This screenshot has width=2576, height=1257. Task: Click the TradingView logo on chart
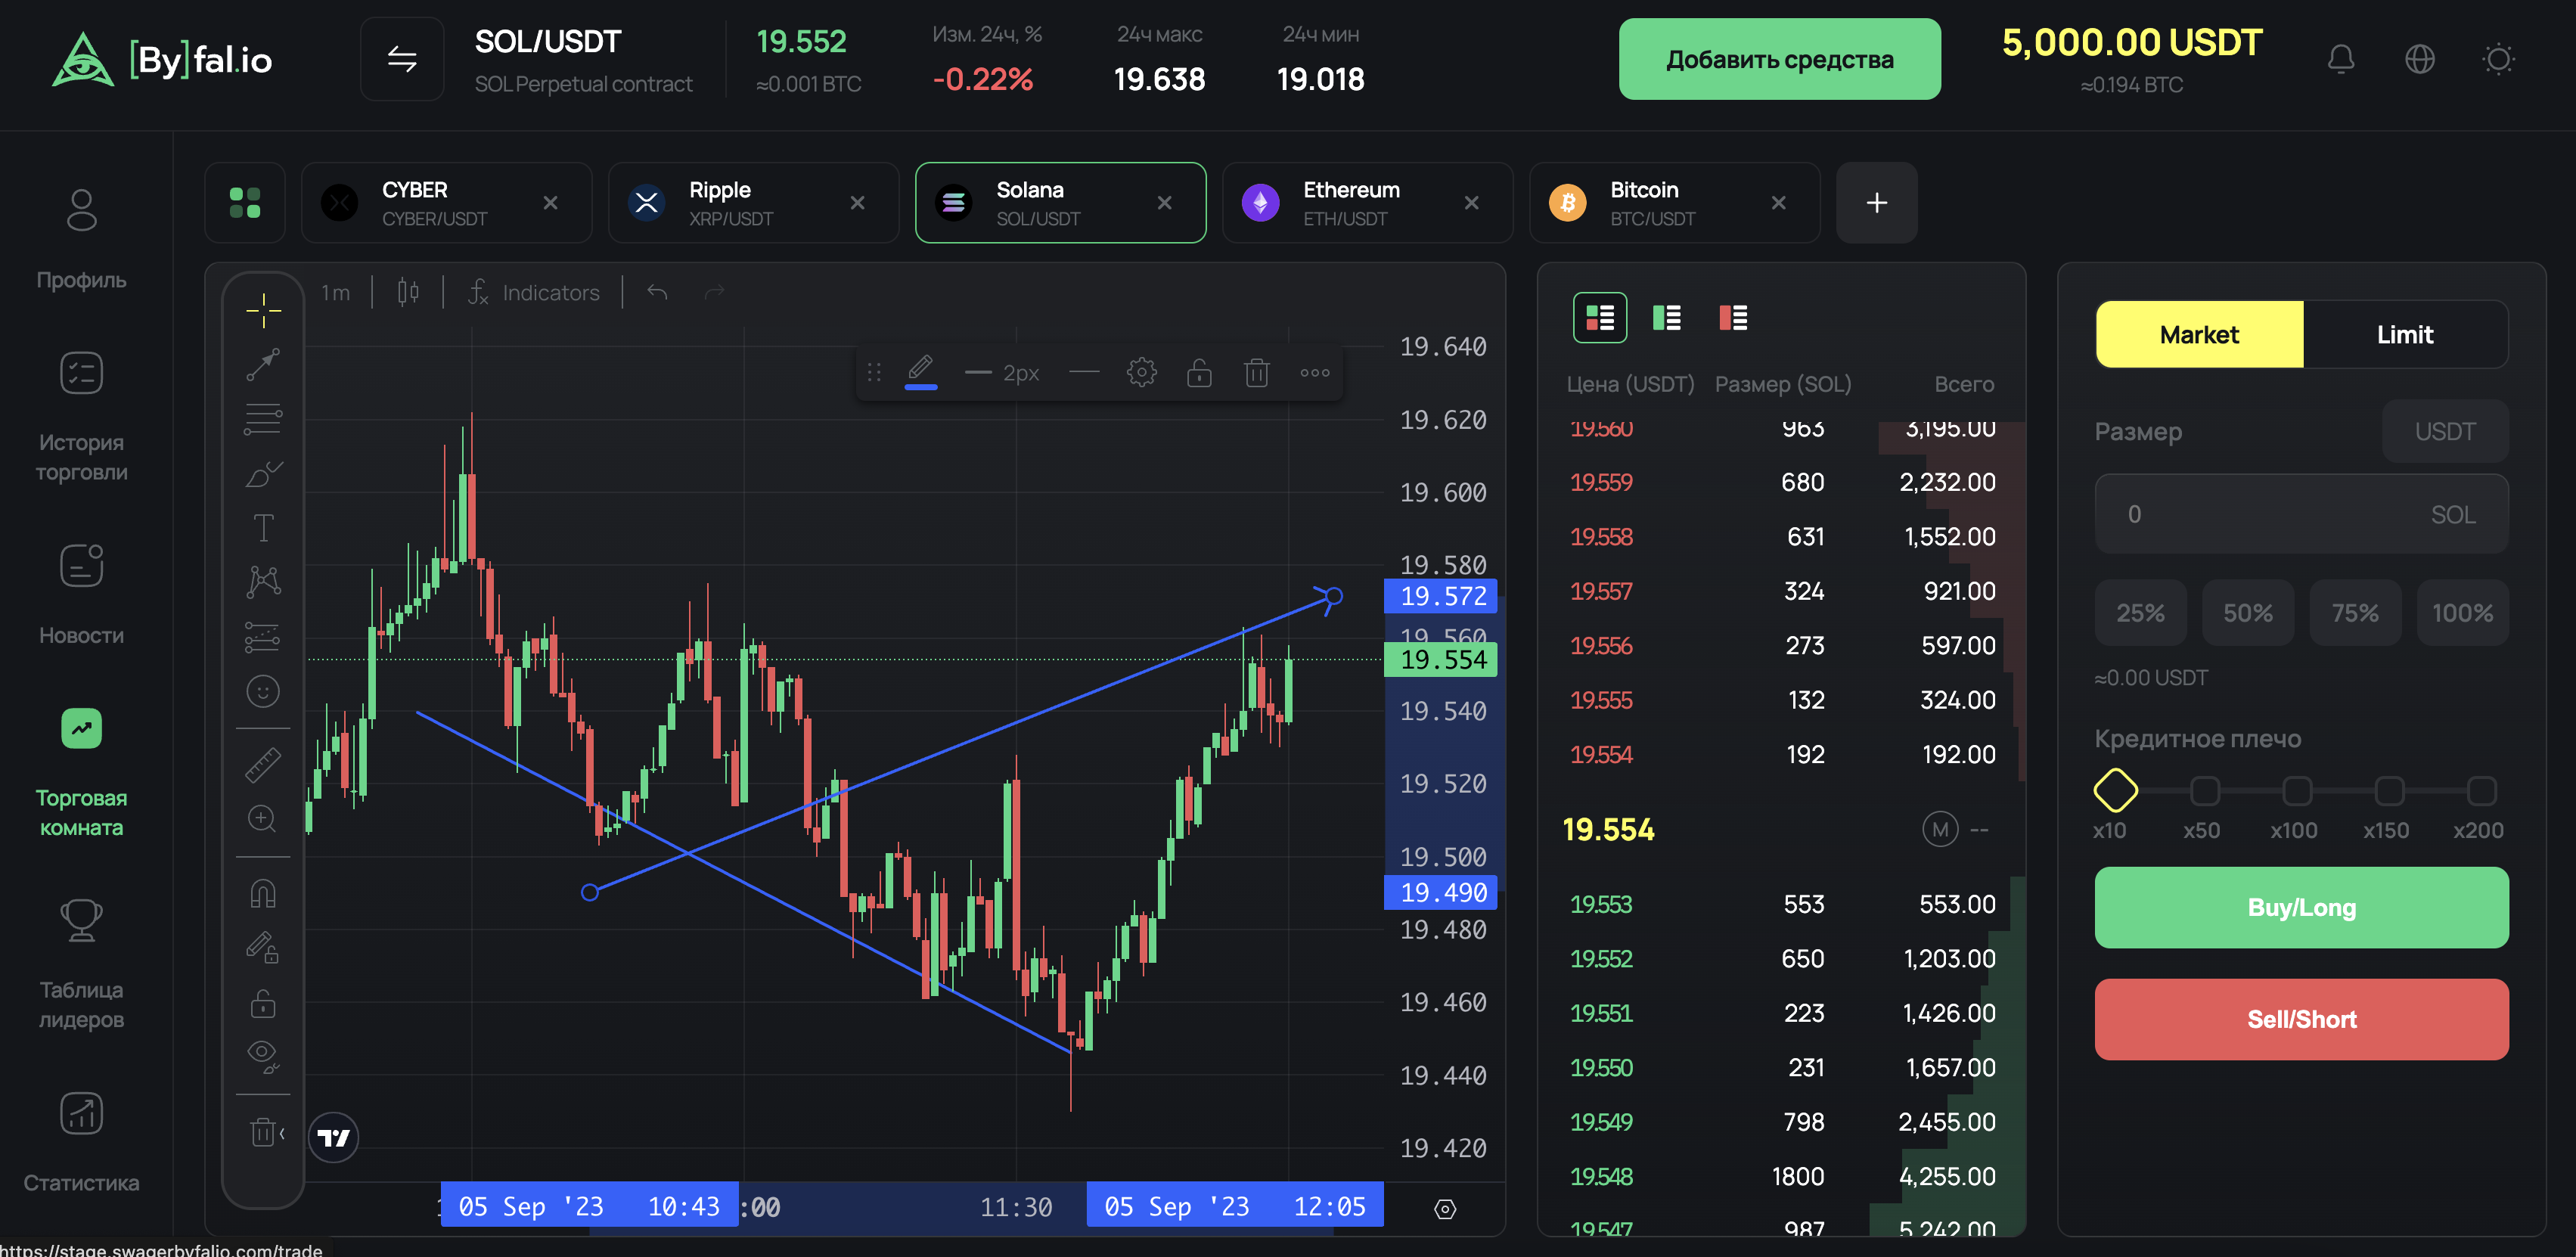point(333,1137)
